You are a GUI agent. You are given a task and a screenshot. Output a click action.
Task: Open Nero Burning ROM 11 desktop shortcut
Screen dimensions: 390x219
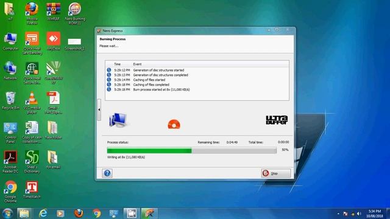click(74, 13)
